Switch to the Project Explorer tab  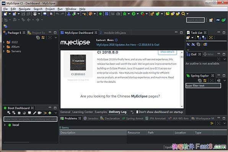click(36, 33)
